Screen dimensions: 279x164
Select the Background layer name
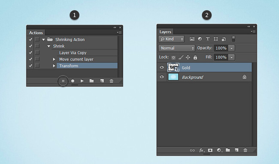click(192, 77)
